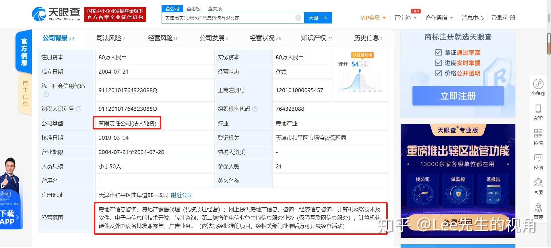The image size is (551, 248).
Task: Select the 官方信息 side tab
Action: (x=24, y=52)
